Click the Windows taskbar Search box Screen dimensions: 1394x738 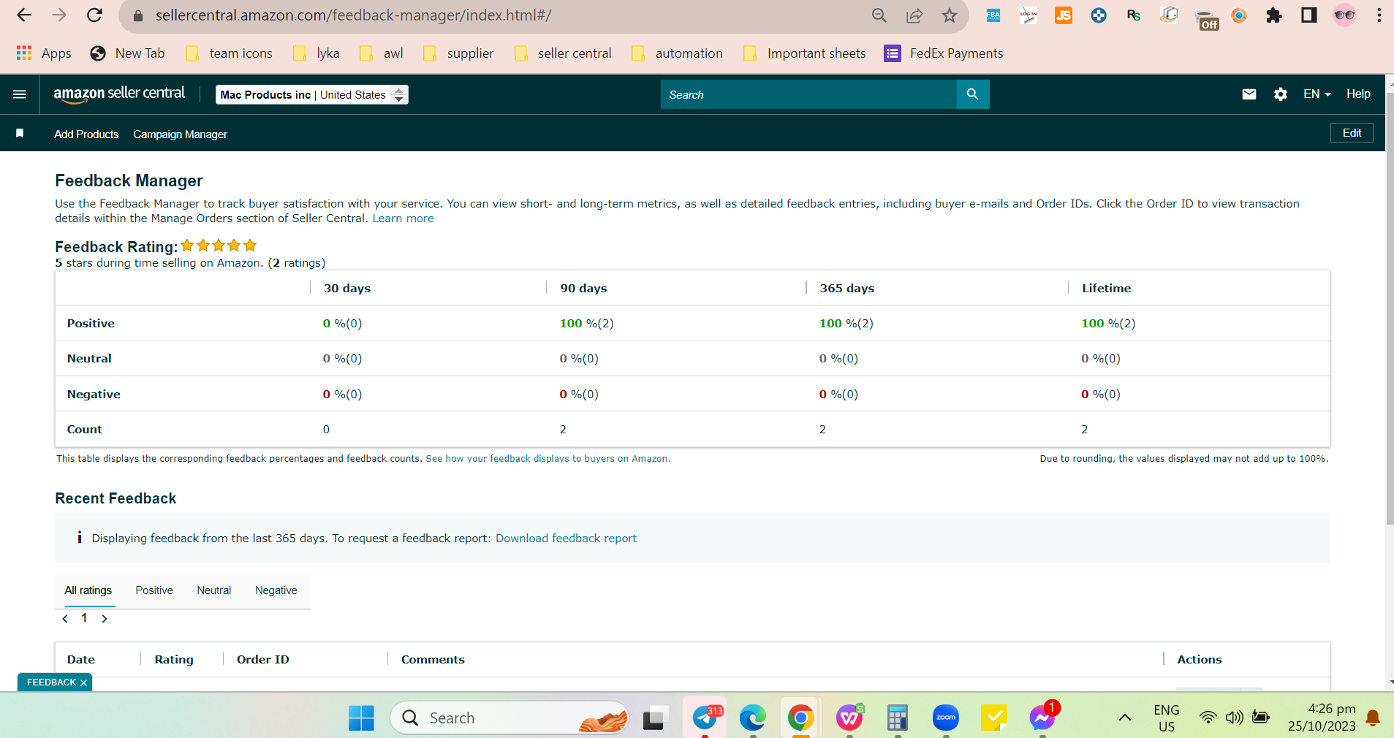point(510,718)
